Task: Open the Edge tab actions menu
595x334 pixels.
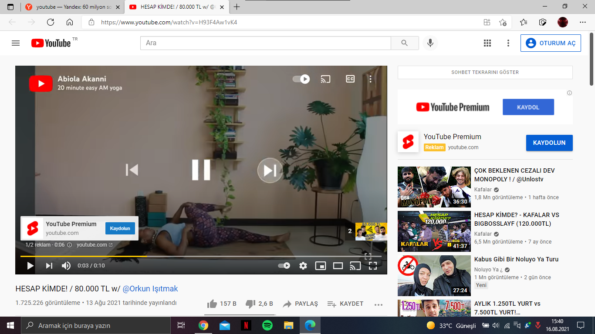Action: coord(10,7)
